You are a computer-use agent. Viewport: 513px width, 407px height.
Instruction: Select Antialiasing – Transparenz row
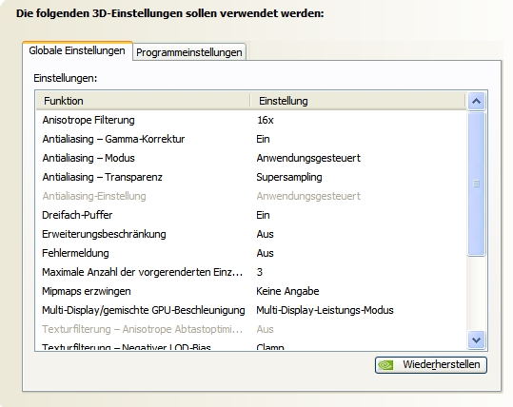(251, 177)
